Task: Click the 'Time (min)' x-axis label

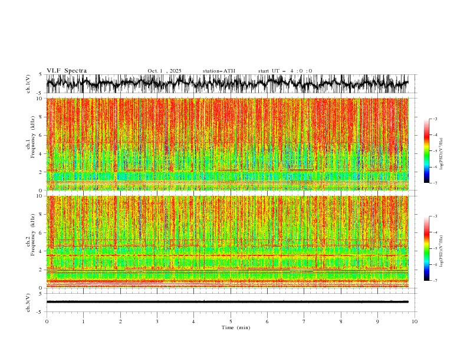Action: [236, 327]
